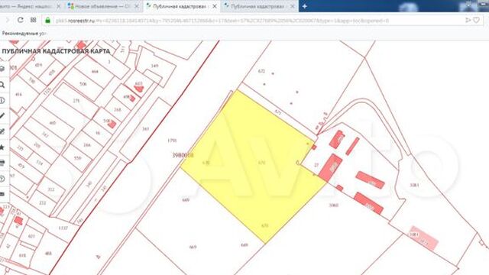The width and height of the screenshot is (489, 275).
Task: Open the browser speed dial grid
Action: 33,21
